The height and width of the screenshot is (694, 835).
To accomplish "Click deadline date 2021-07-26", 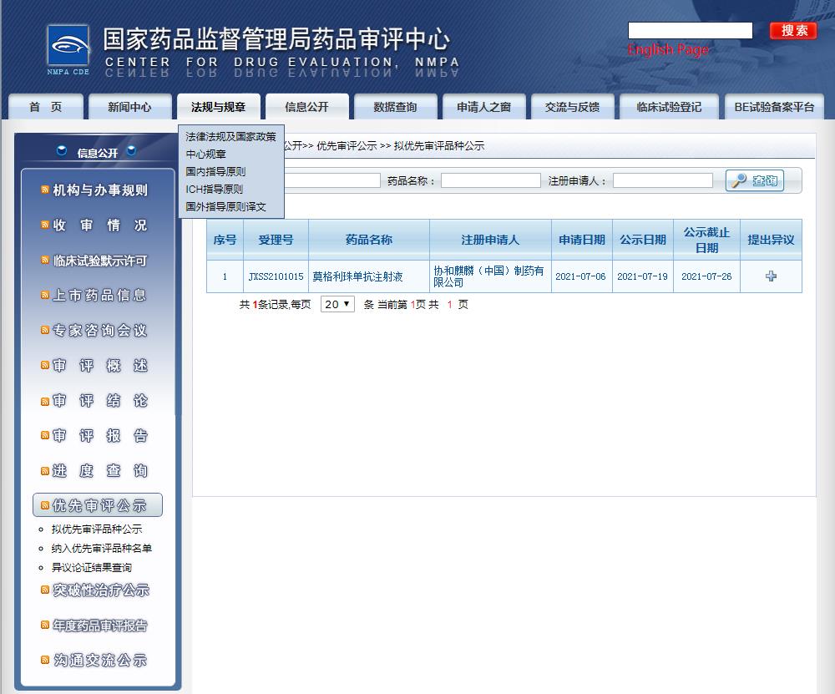I will click(706, 276).
